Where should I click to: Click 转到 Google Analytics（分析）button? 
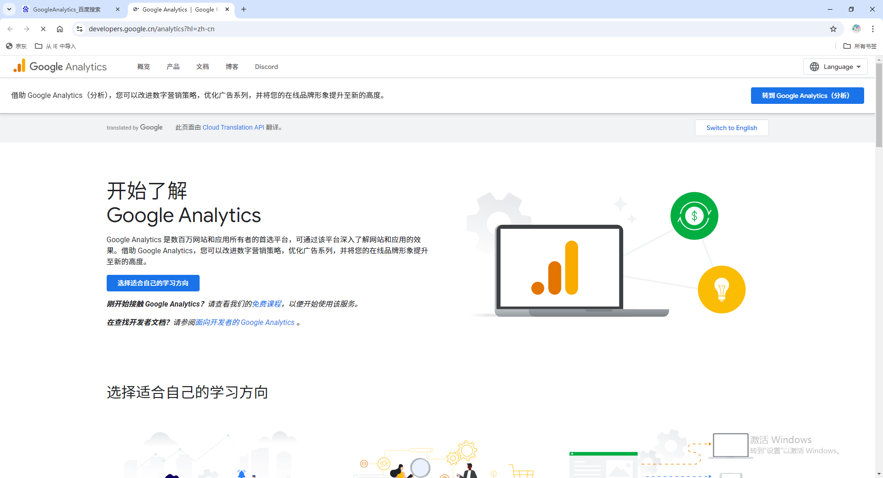tap(807, 96)
